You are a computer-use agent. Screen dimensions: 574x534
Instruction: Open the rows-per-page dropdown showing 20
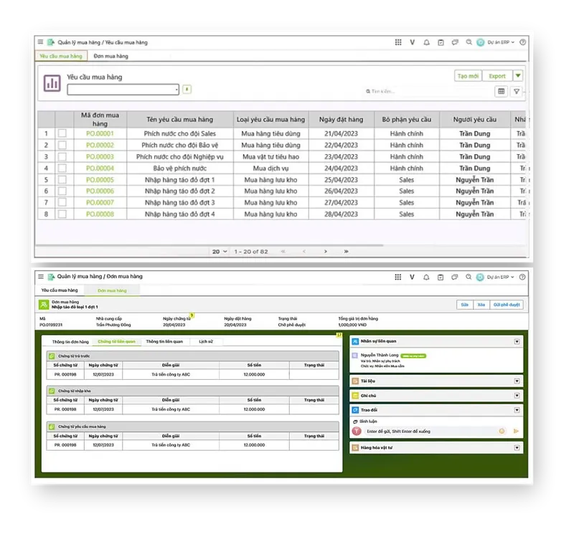tap(220, 252)
